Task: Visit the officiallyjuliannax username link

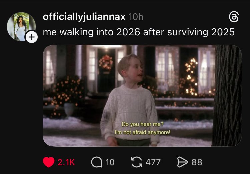Action: point(84,17)
